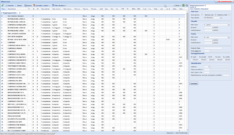Click the green checkmark confirm icon
The width and height of the screenshot is (234, 135).
pos(2,5)
